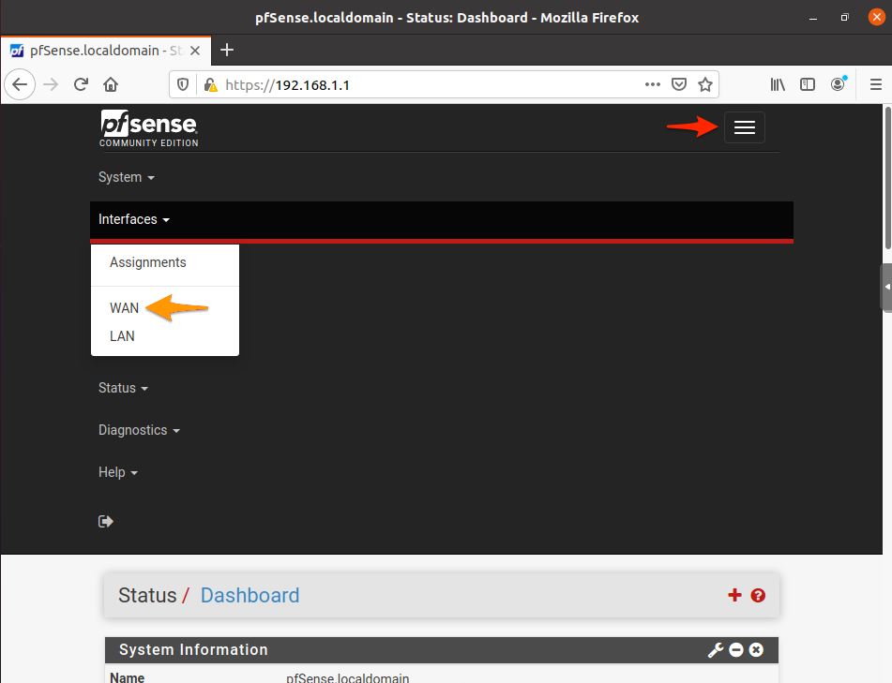Viewport: 892px width, 683px height.
Task: Open dashboard help via the question mark icon
Action: click(758, 595)
